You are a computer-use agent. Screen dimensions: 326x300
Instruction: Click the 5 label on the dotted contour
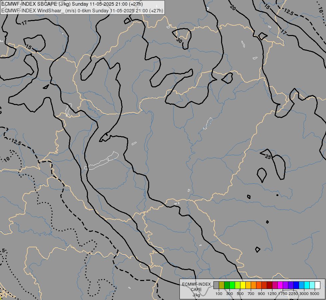click(x=3, y=250)
